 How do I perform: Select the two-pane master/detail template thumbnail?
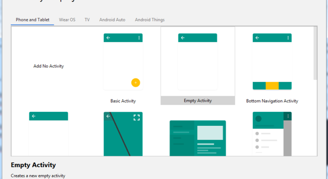(198, 138)
